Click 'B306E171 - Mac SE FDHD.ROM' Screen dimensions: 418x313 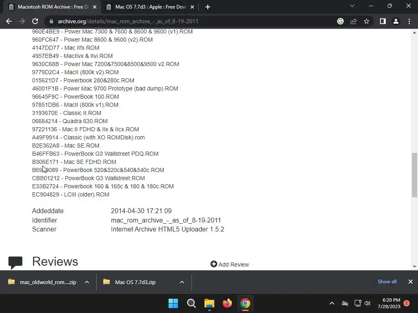(74, 162)
